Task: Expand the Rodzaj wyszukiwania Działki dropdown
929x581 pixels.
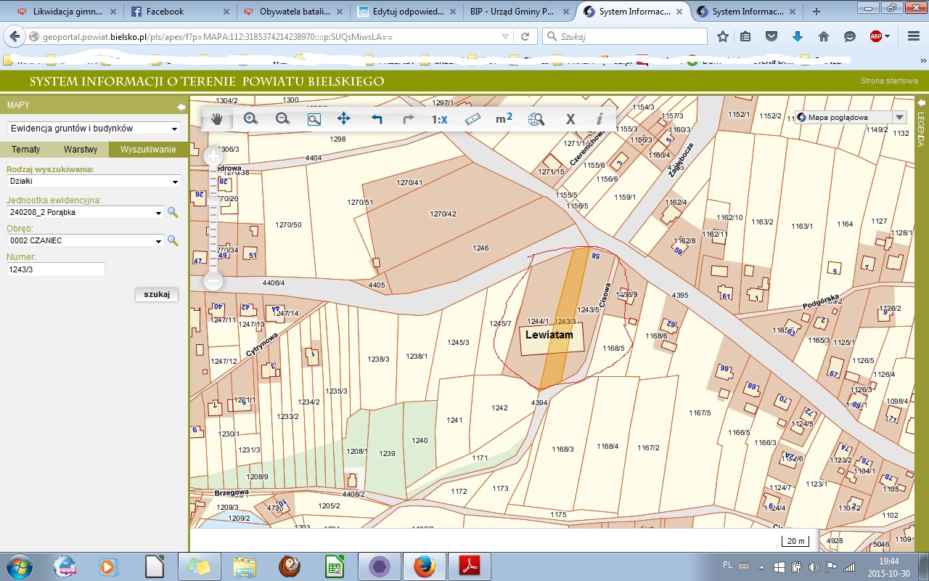Action: coord(94,182)
